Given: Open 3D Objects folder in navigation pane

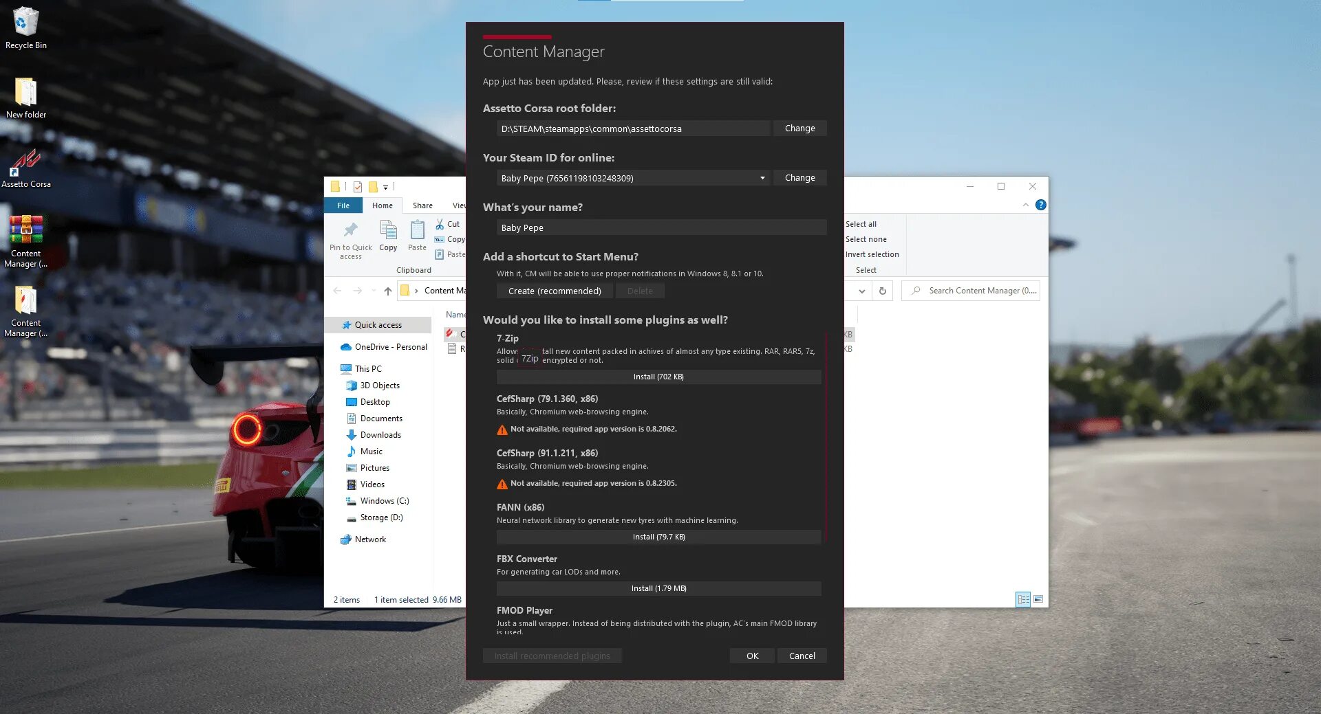Looking at the screenshot, I should point(373,386).
